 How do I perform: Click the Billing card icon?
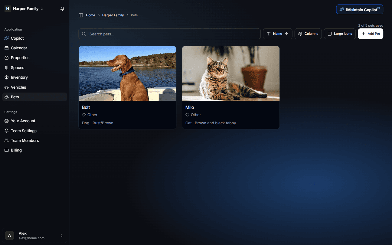click(x=7, y=150)
